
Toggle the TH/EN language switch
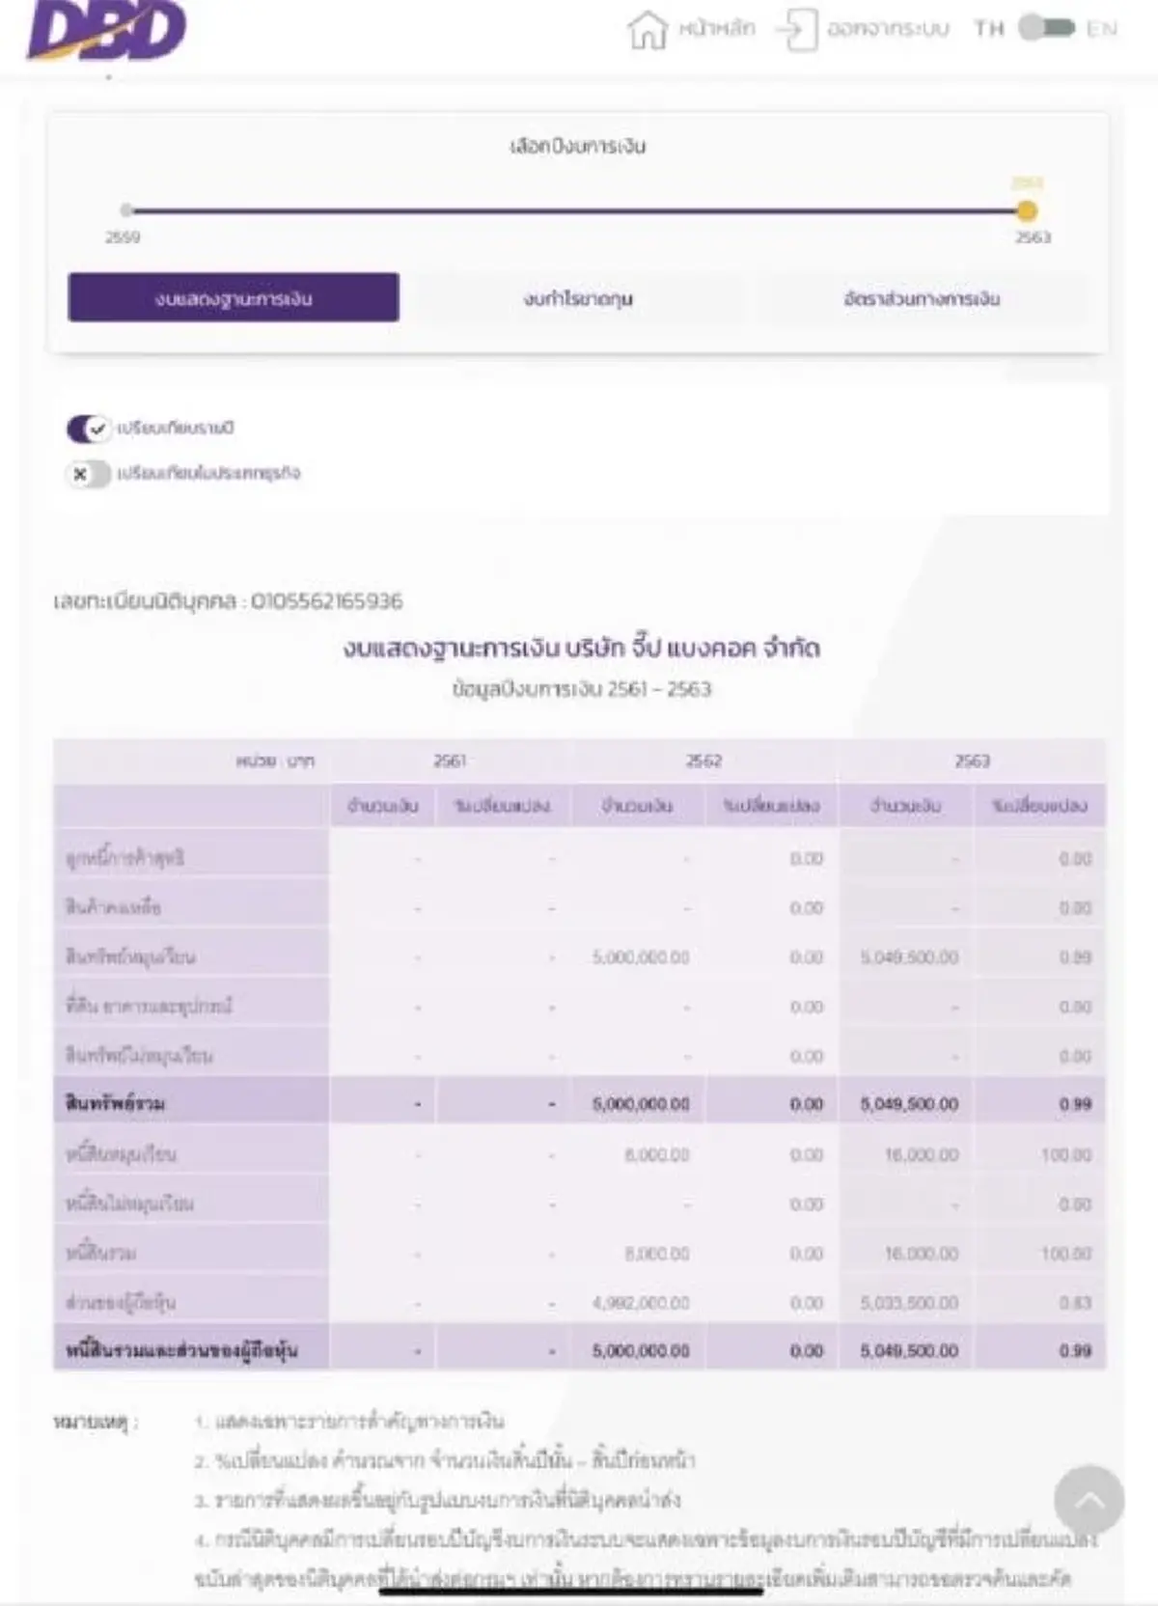point(1047,28)
